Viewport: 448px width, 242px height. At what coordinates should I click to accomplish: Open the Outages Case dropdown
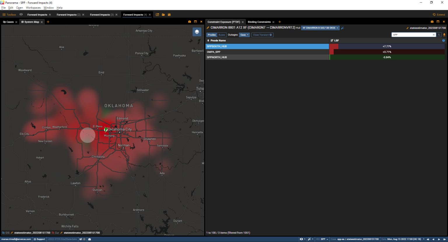(244, 35)
